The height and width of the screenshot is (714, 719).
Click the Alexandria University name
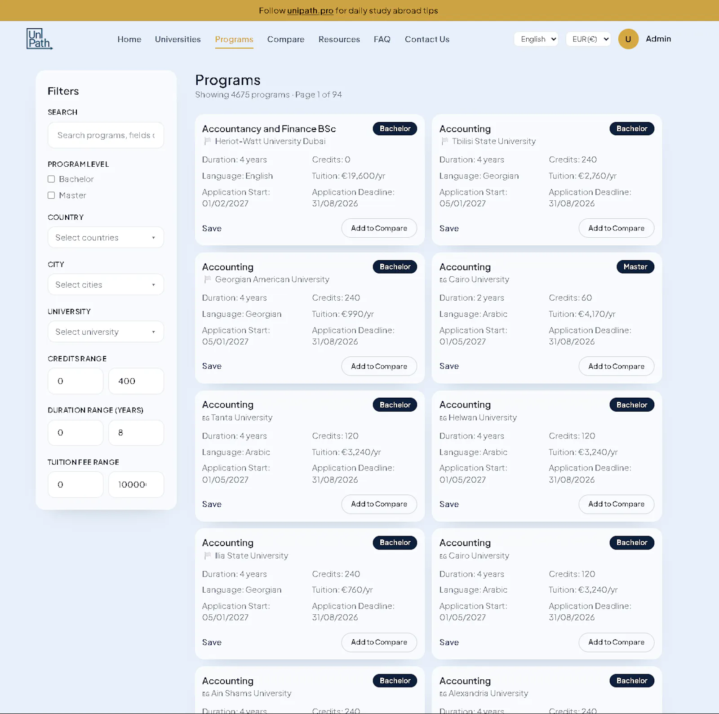[x=488, y=693]
